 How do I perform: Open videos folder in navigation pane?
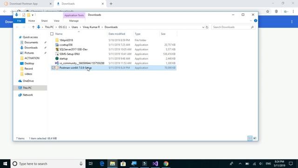coord(28,74)
